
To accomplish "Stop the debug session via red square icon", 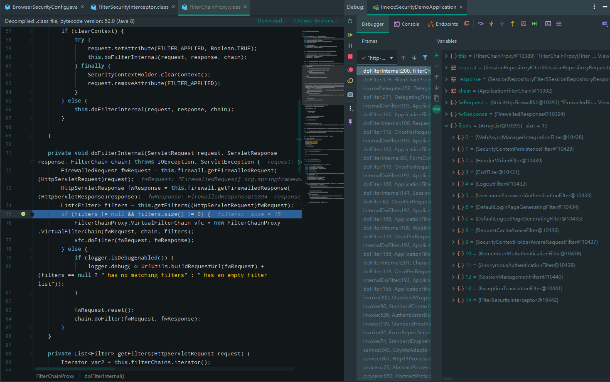I will (350, 57).
